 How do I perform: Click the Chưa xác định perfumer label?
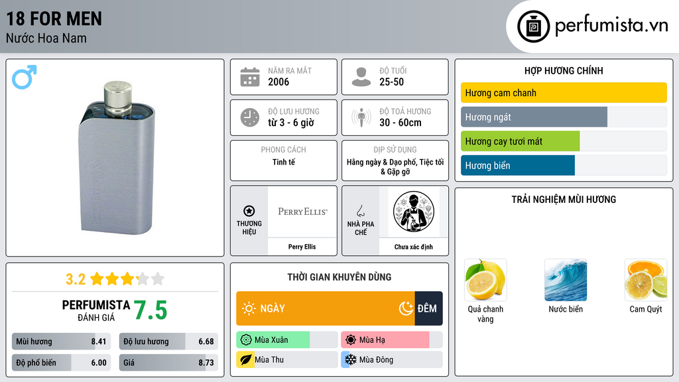click(x=413, y=247)
